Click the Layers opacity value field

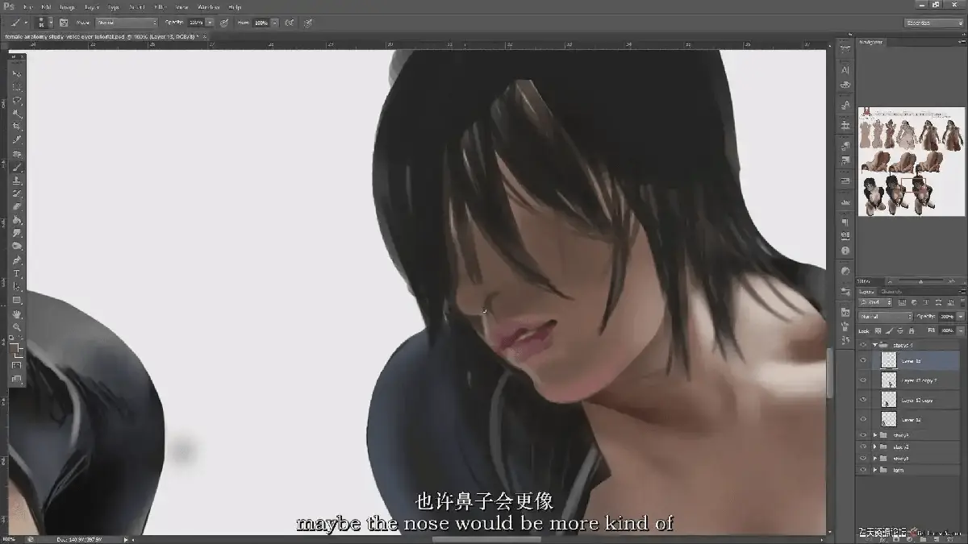click(x=946, y=317)
